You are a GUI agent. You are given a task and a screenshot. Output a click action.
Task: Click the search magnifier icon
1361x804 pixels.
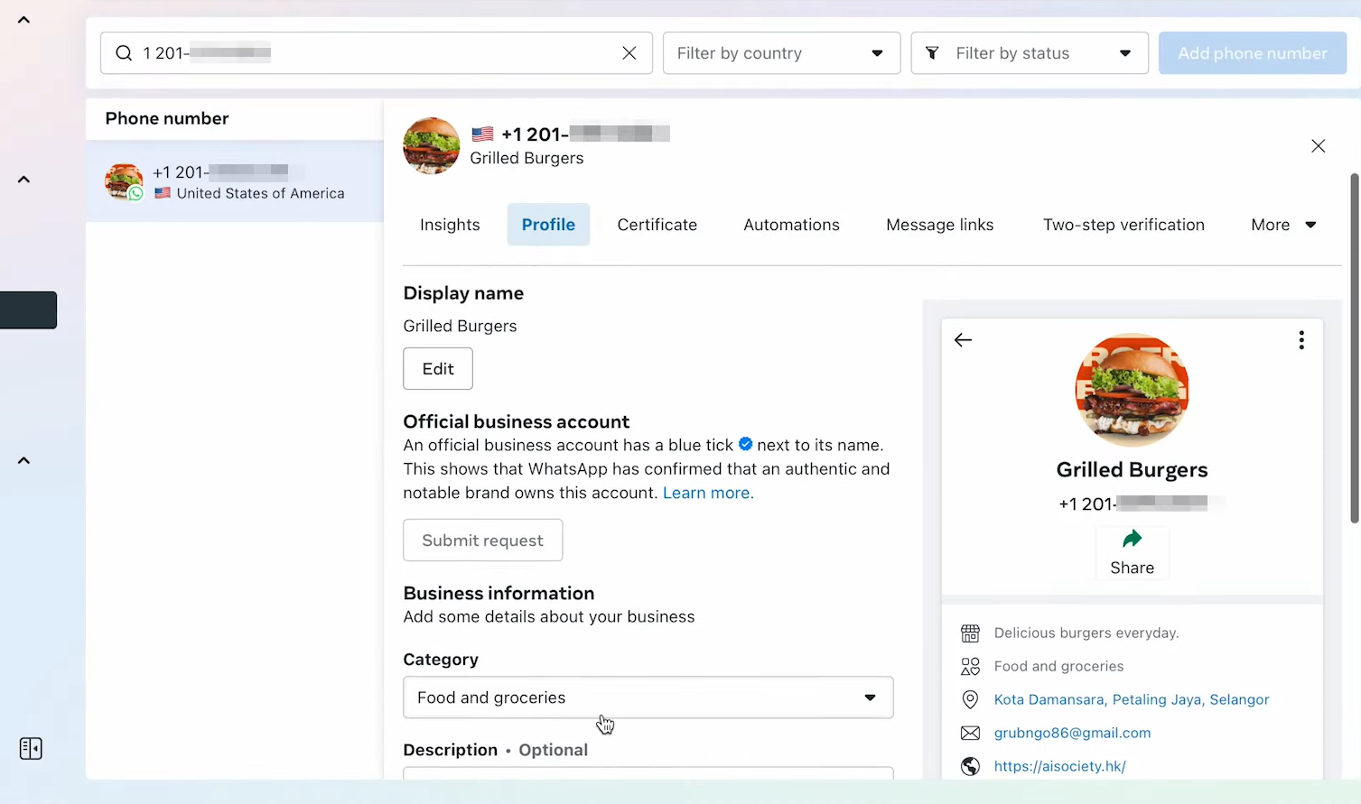click(x=124, y=53)
